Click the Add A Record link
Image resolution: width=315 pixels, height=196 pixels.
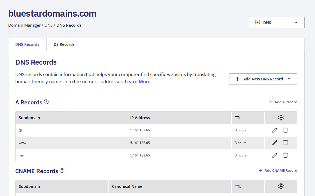(283, 102)
